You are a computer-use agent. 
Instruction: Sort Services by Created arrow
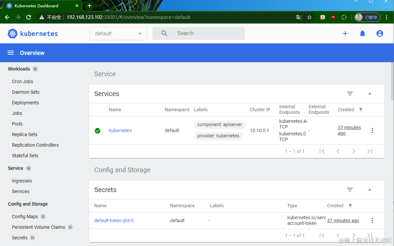point(361,110)
